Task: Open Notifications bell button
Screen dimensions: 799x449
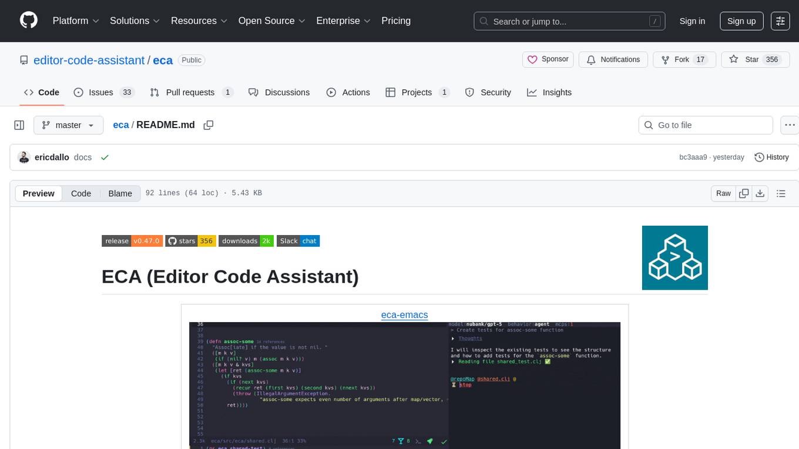Action: point(613,59)
